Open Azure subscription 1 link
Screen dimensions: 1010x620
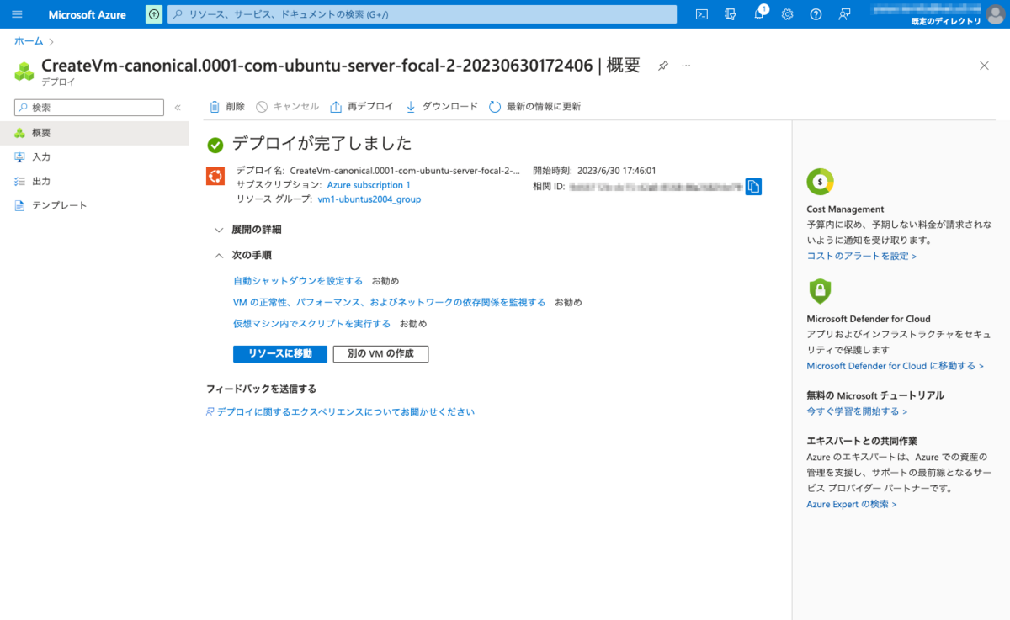[369, 185]
